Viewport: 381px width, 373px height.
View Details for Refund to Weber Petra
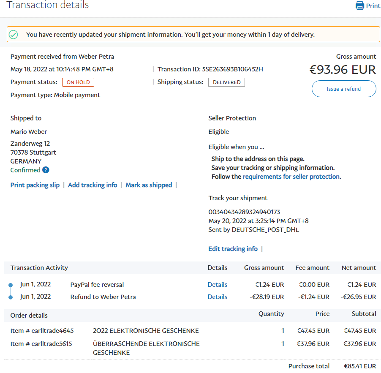tap(217, 297)
